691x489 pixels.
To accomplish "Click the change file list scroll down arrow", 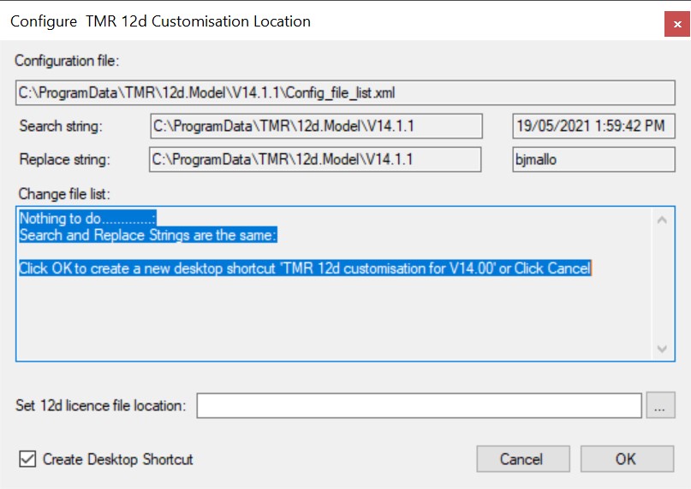I will click(x=662, y=349).
